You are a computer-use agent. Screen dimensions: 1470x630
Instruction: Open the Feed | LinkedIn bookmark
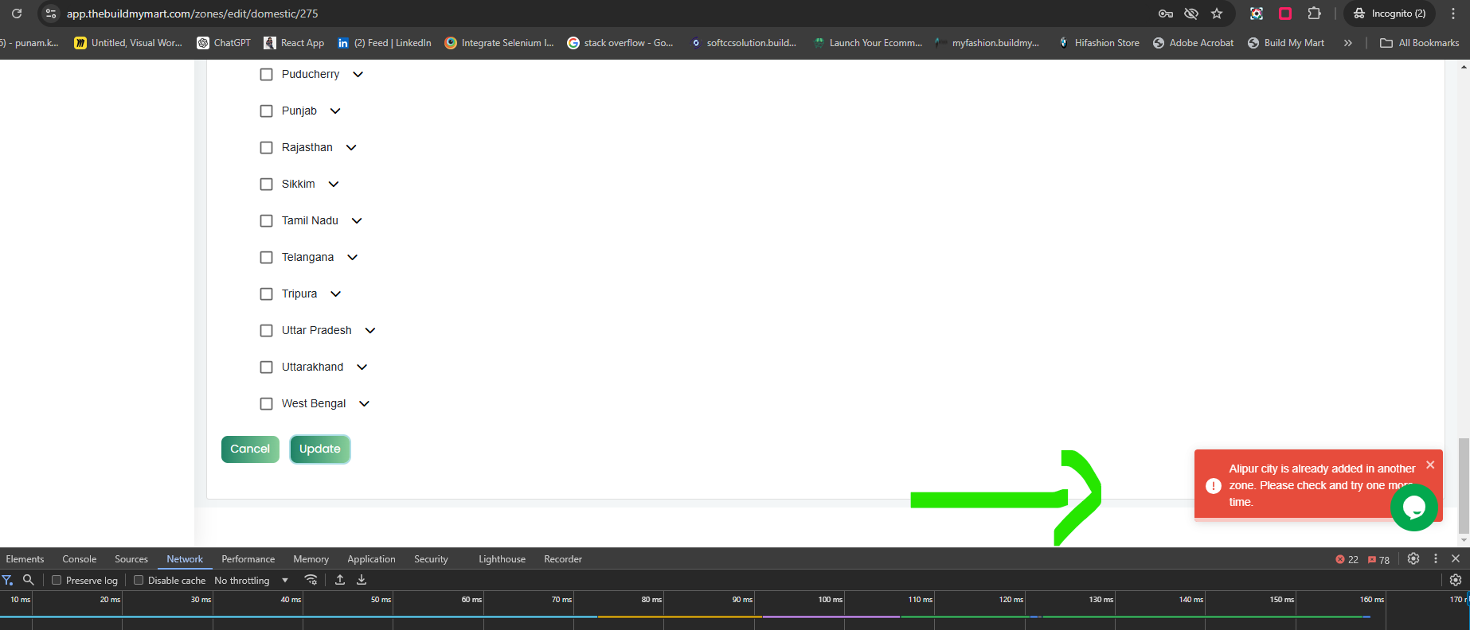385,43
